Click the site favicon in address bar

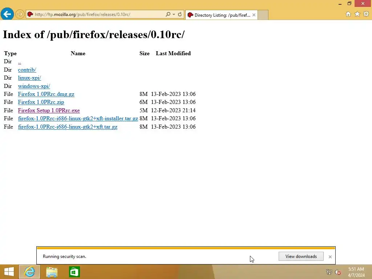pos(30,15)
